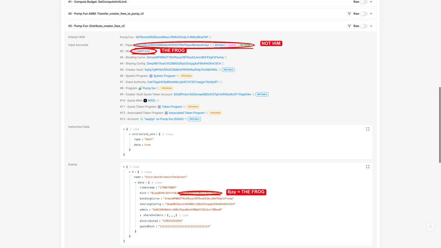This screenshot has height=248, width=441.
Task: Click the WSOL token icon
Action: coord(145,100)
